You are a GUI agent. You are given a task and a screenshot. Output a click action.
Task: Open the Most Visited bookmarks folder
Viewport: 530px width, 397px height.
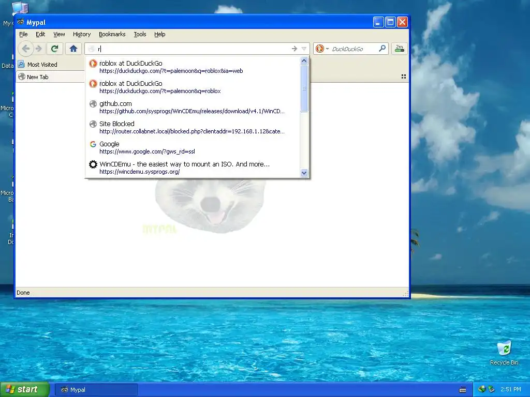pyautogui.click(x=37, y=65)
